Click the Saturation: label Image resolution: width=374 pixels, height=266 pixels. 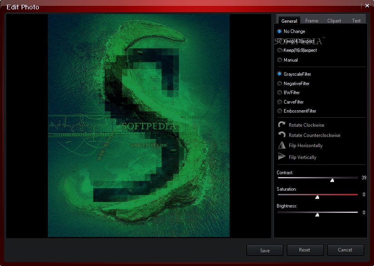point(286,189)
